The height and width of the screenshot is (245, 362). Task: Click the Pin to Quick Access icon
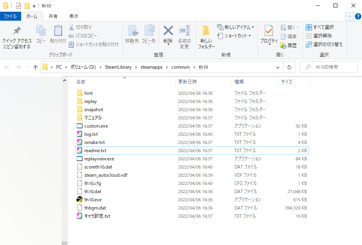coord(17,31)
